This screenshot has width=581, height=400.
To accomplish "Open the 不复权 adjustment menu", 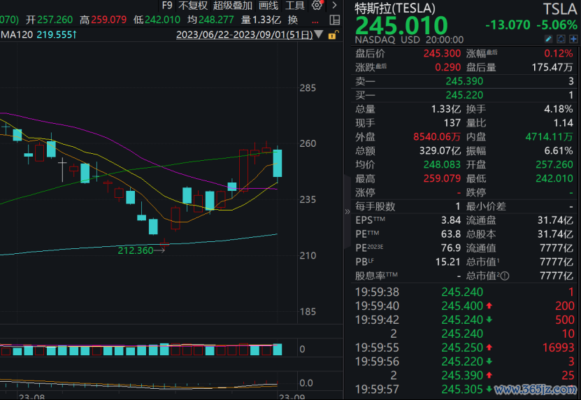I will [x=193, y=5].
